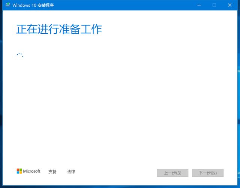Image resolution: width=240 pixels, height=188 pixels.
Task: Click the 上一步(B) back button
Action: coord(172,173)
